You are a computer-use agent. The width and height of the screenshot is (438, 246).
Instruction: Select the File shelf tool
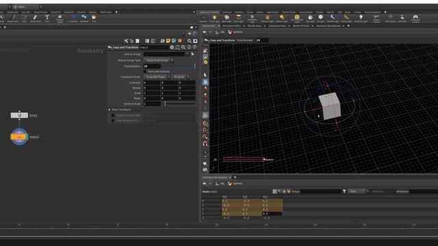pos(94,18)
